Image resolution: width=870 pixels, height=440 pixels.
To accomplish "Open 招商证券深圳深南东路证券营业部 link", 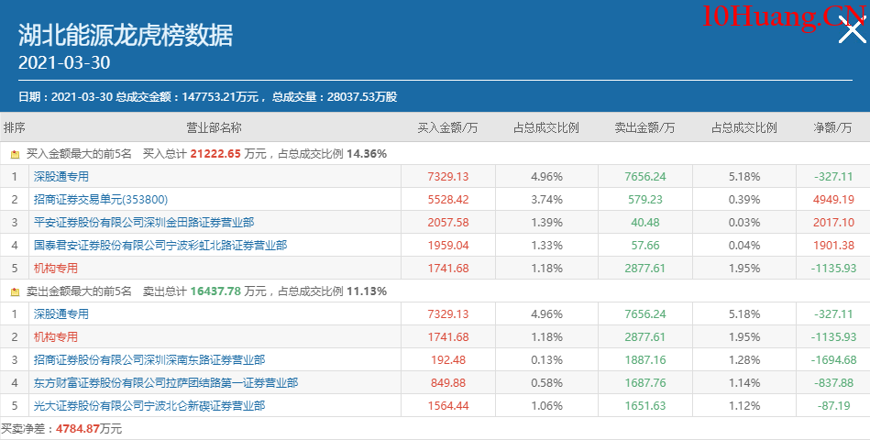I will (x=149, y=359).
